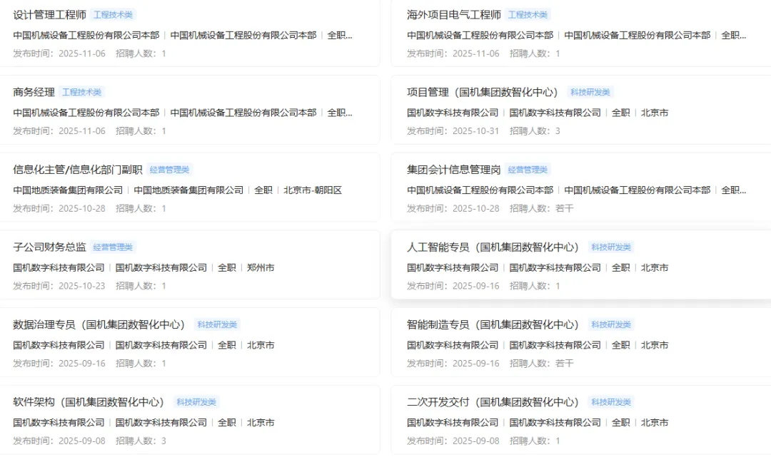Click 科技研发类 tag beside 人工智能专员
The width and height of the screenshot is (771, 457).
point(611,247)
